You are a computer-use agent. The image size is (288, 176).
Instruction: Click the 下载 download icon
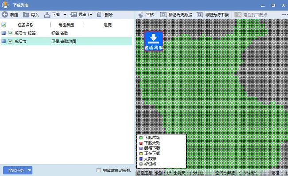(x=47, y=15)
